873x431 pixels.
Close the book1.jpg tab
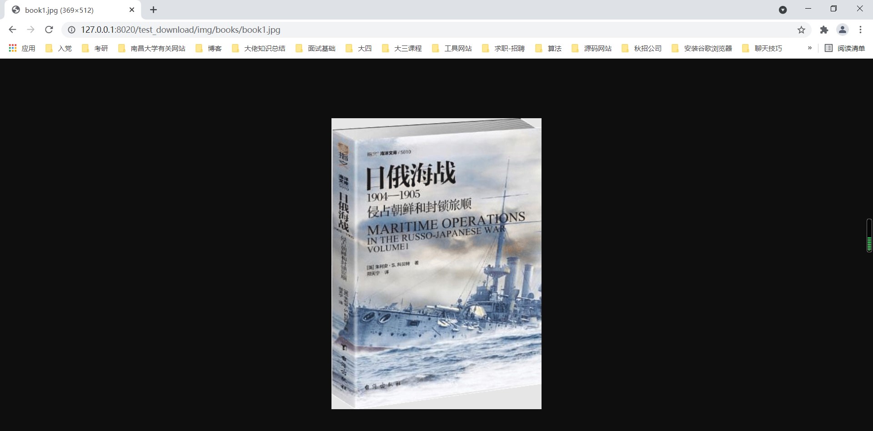coord(132,10)
